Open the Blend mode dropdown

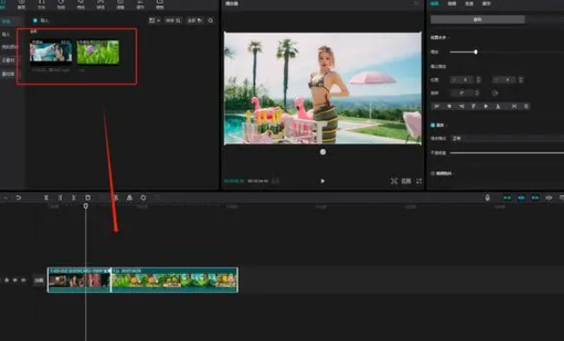(x=507, y=139)
